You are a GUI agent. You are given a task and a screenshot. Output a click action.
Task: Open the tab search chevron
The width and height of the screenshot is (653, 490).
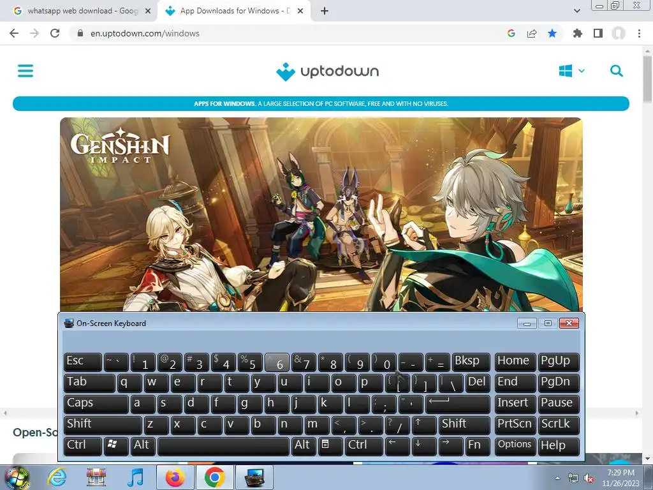pyautogui.click(x=576, y=11)
